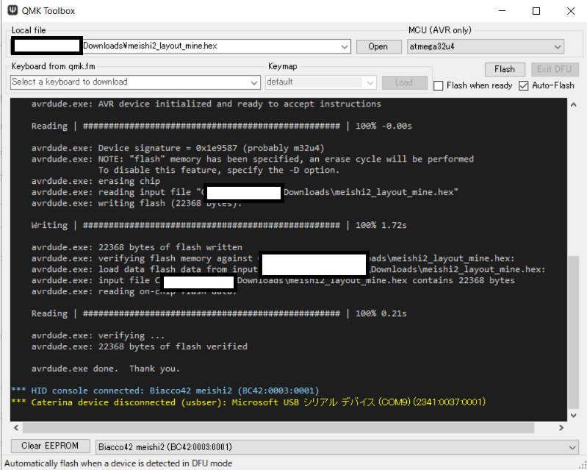Click the greyed-out Load button
The height and width of the screenshot is (470, 587).
[404, 82]
